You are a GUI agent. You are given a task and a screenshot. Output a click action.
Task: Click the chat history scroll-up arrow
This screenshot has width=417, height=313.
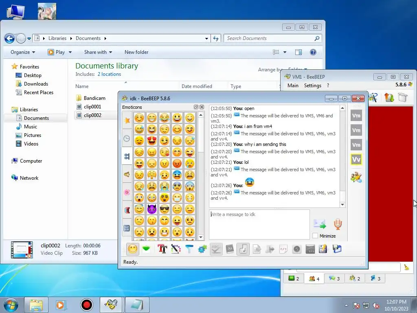point(342,108)
